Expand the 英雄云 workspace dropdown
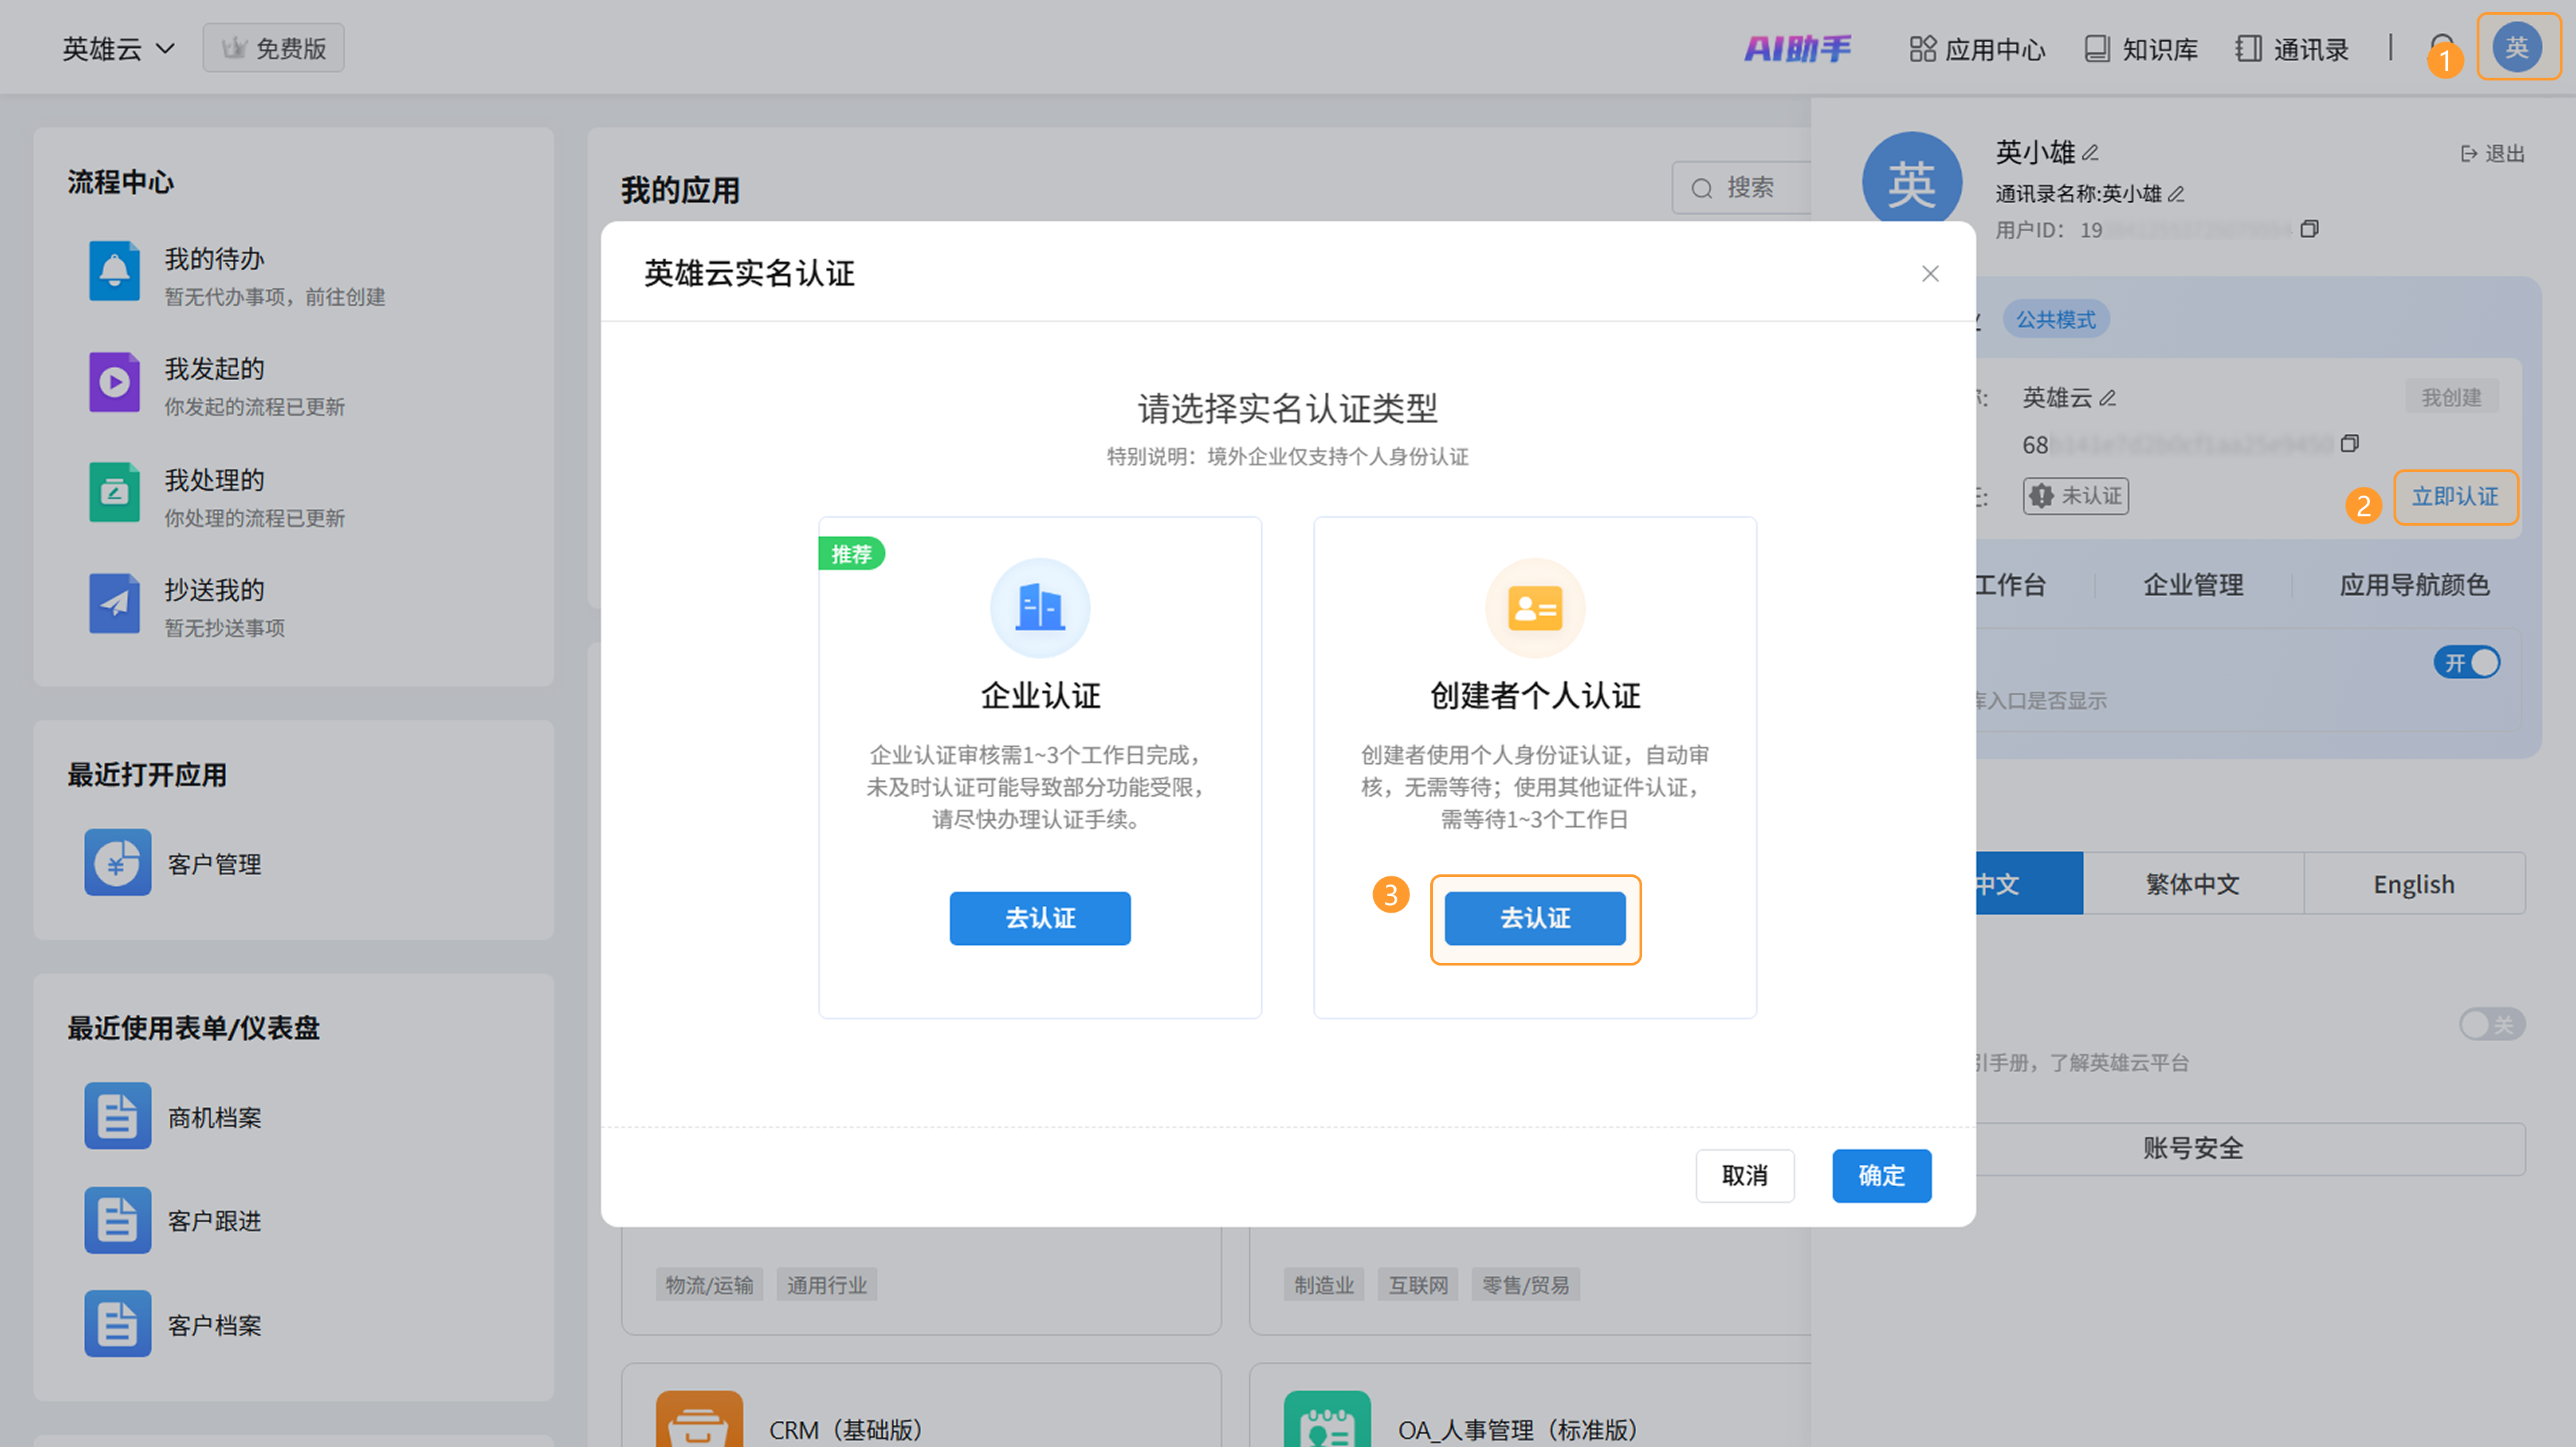This screenshot has width=2576, height=1447. (118, 48)
